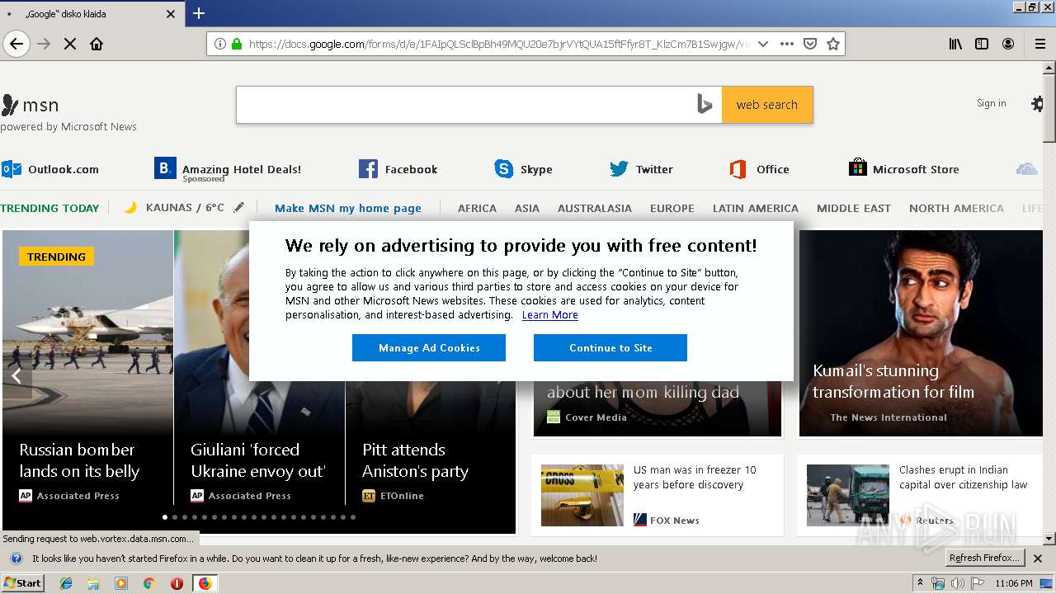Open MIDDLE EAST news section
The image size is (1056, 594).
[854, 208]
